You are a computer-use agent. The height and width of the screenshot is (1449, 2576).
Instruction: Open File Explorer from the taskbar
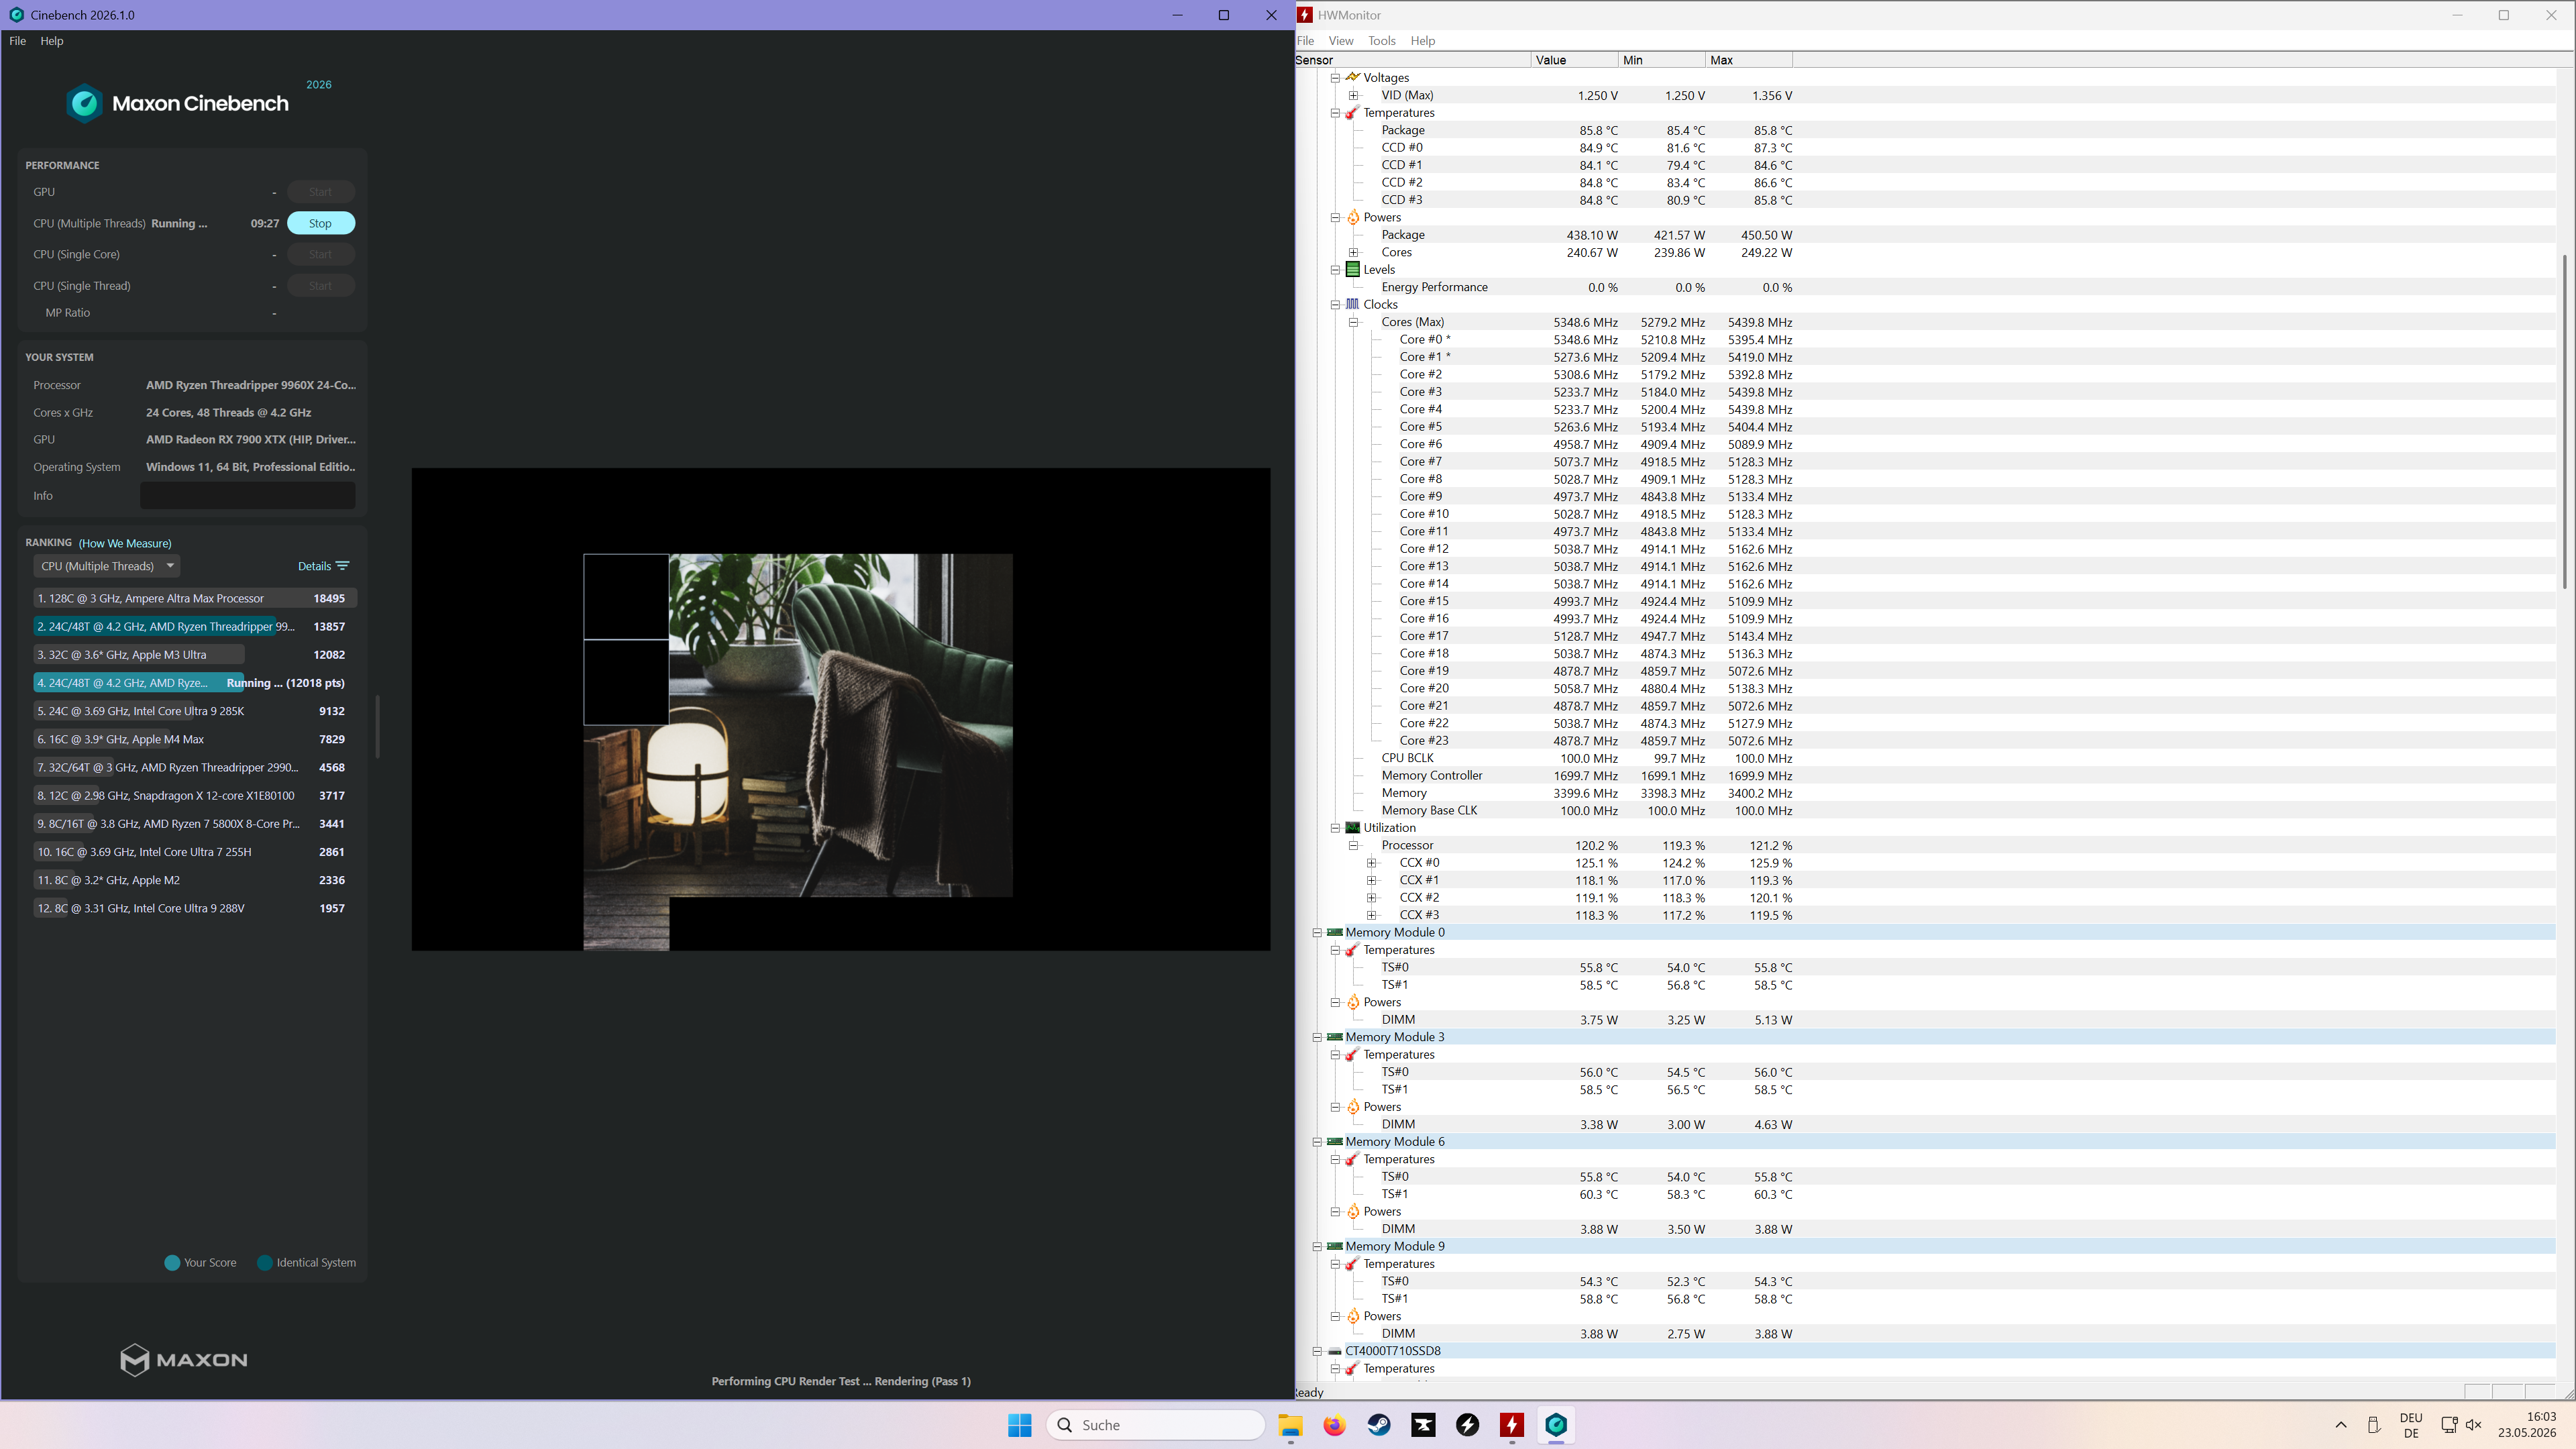click(1290, 1425)
